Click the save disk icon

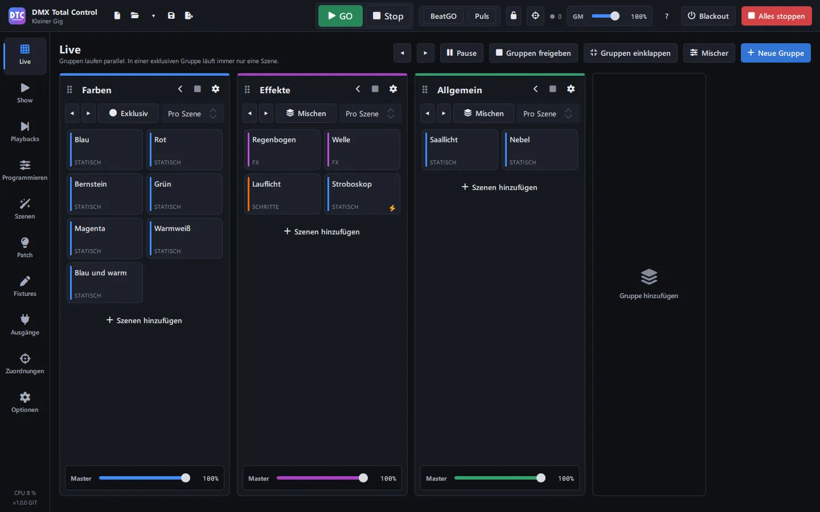(171, 16)
